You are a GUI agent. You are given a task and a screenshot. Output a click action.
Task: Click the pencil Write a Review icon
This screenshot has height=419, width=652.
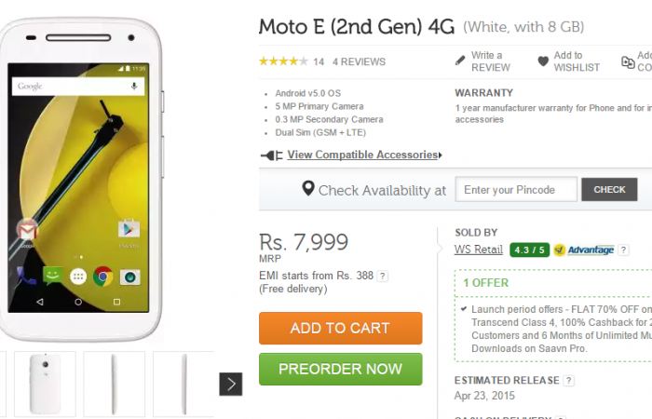pyautogui.click(x=460, y=61)
